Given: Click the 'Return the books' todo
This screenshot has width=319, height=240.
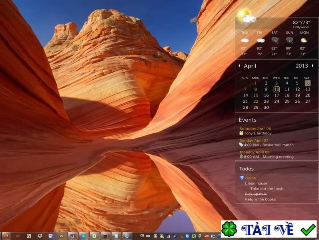Looking at the screenshot, I should (x=261, y=199).
